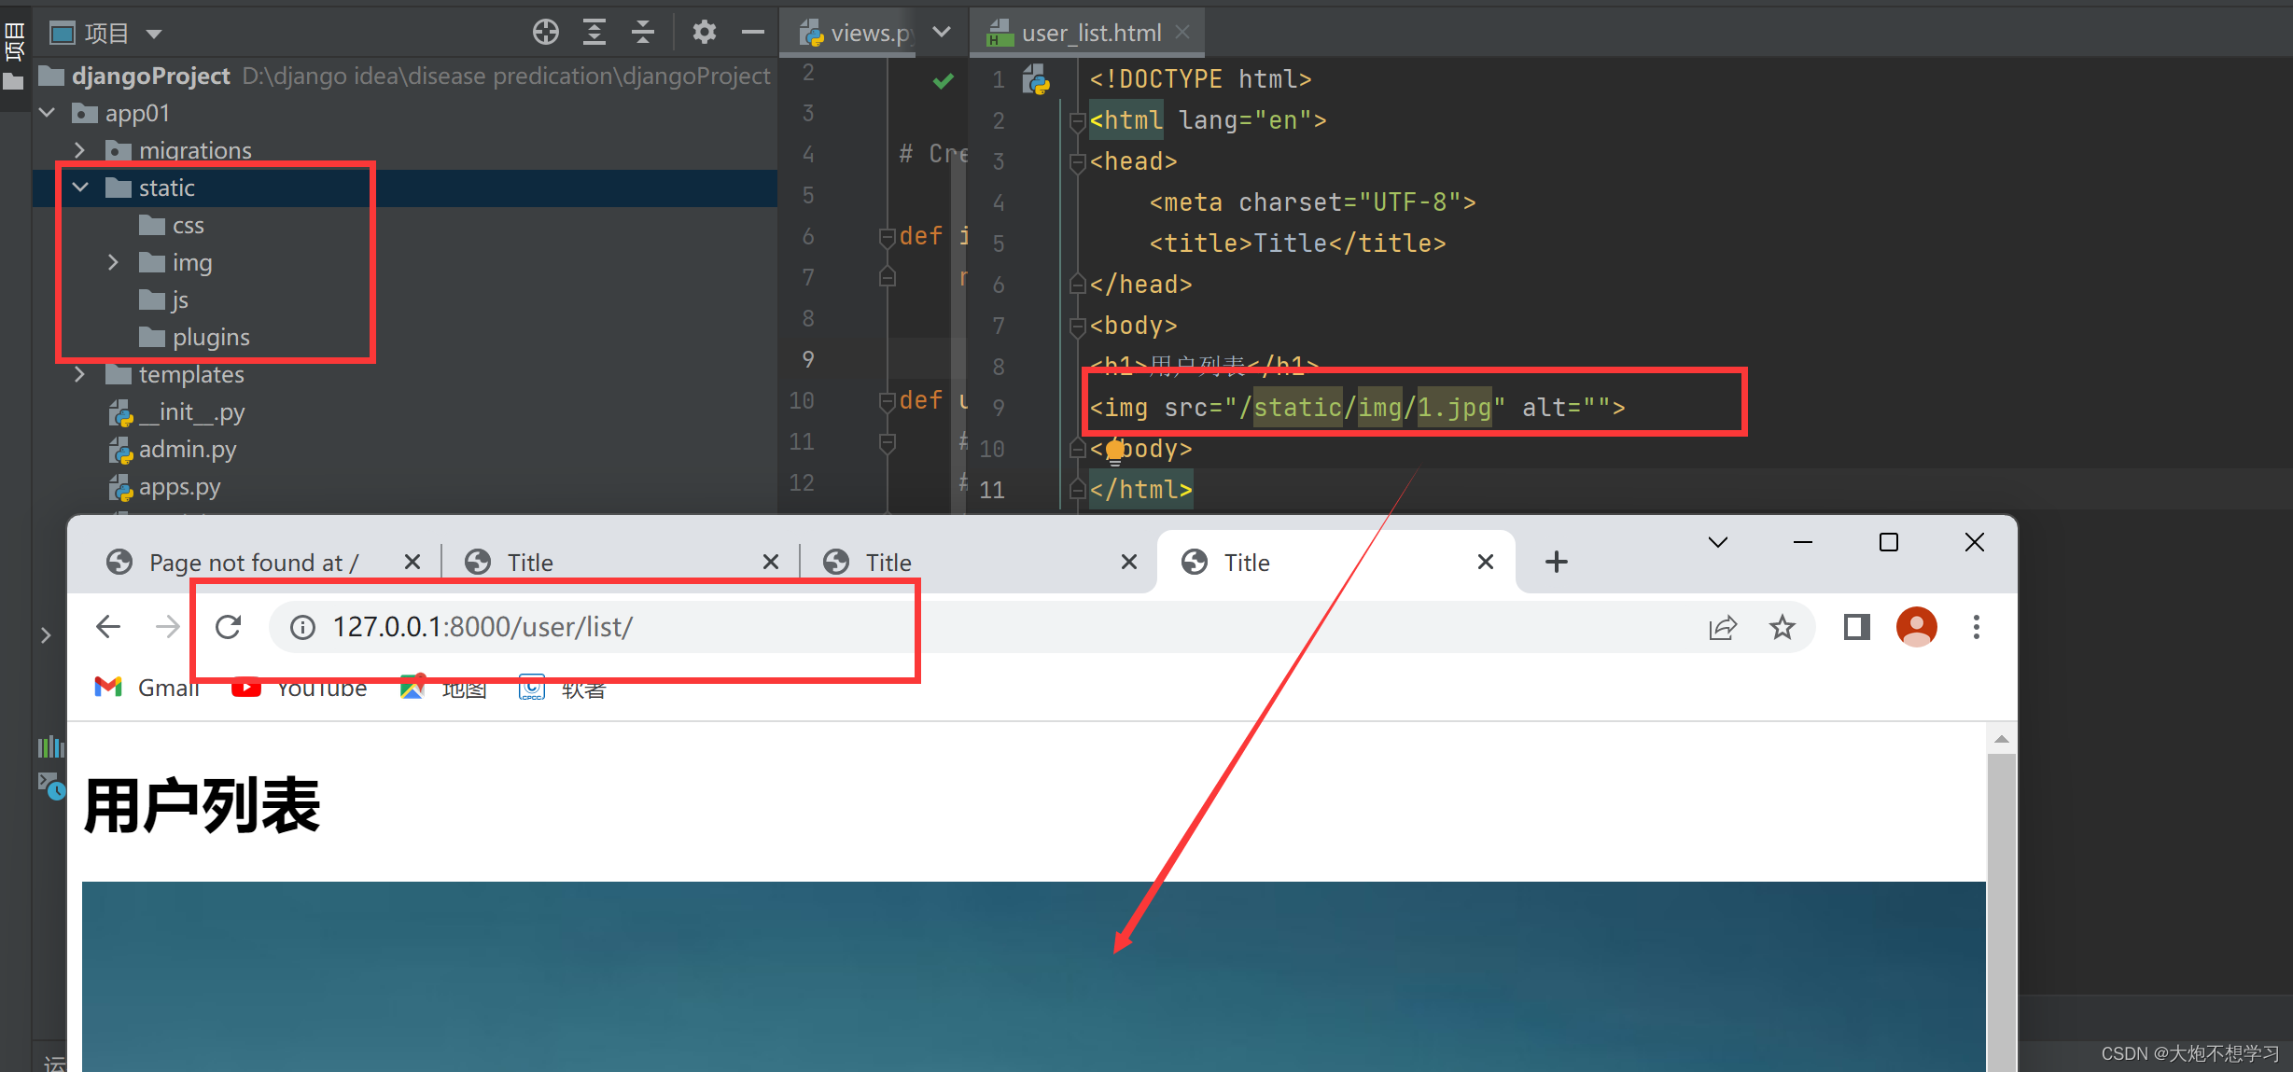Image resolution: width=2293 pixels, height=1072 pixels.
Task: Toggle the Chrome side panel
Action: 1857,627
